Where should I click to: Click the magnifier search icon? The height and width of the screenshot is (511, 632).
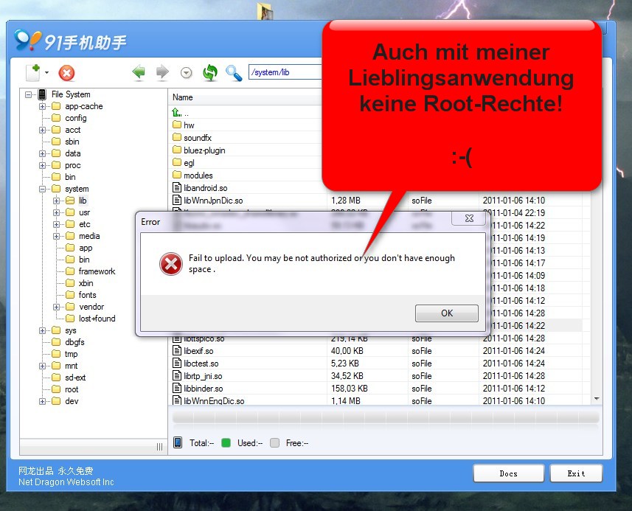pyautogui.click(x=234, y=73)
